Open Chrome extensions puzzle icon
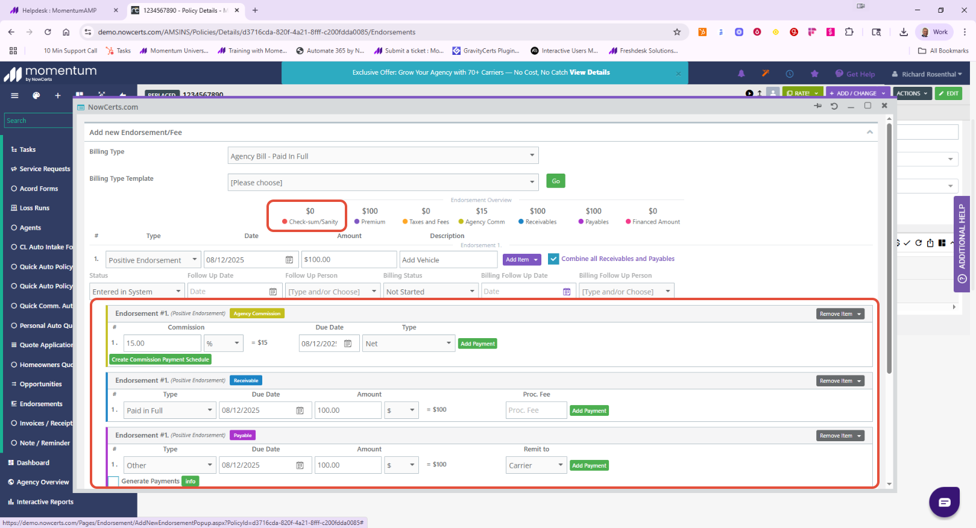The image size is (976, 528). pyautogui.click(x=849, y=32)
